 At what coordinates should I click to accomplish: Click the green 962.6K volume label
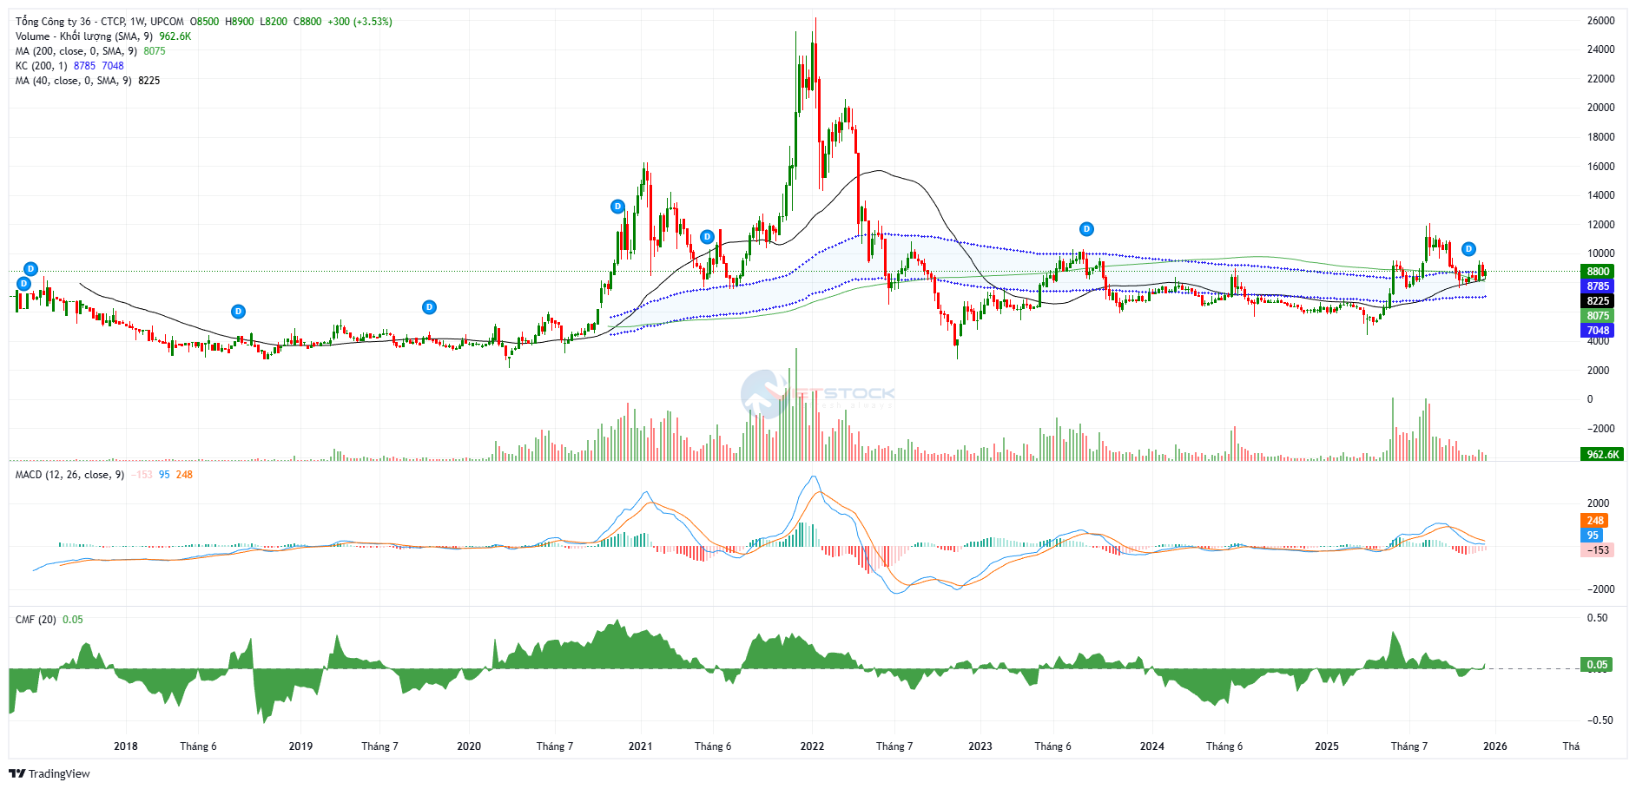tap(1602, 454)
